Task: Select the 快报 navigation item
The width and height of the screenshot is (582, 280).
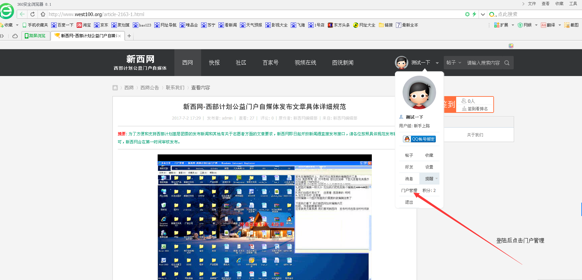Action: [x=214, y=63]
